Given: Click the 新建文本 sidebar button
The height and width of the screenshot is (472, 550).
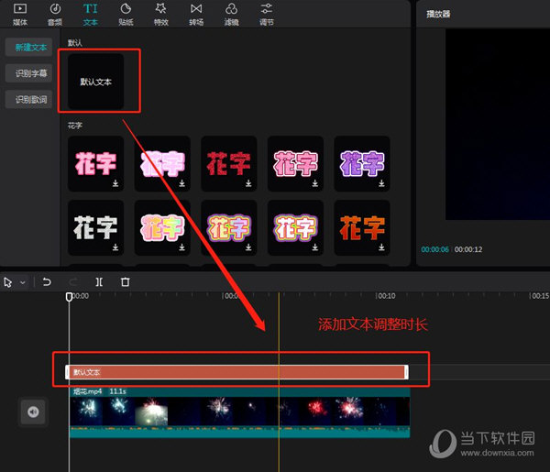Looking at the screenshot, I should (29, 48).
